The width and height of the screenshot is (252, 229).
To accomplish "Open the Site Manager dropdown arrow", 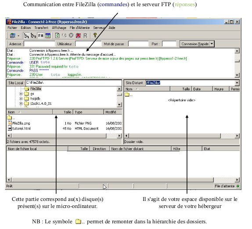I will 18,36.
